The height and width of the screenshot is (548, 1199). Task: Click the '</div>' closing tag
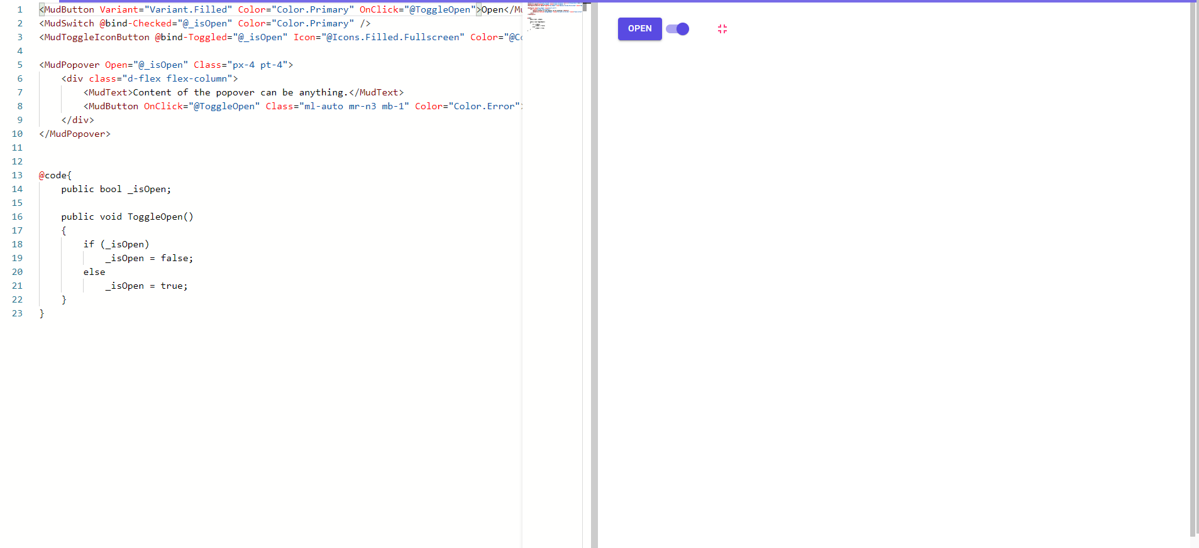pos(77,120)
